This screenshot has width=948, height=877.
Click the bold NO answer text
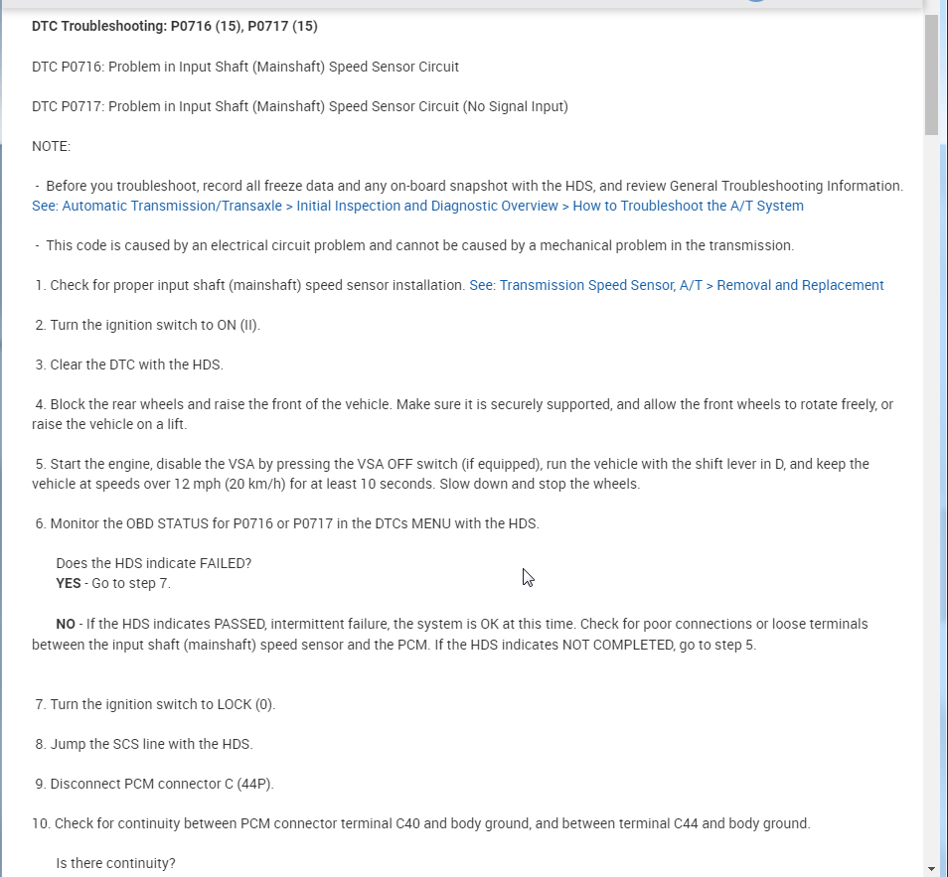pos(66,624)
